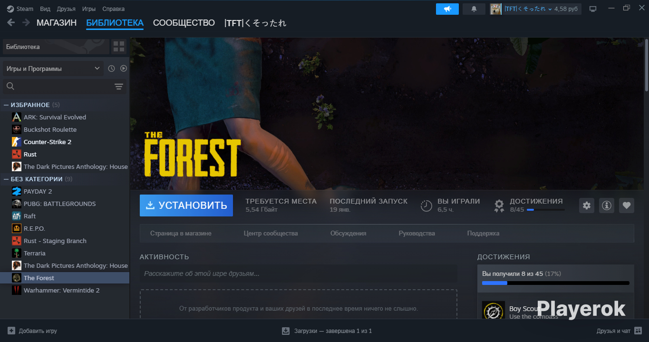649x342 pixels.
Task: Click the R.E.P.O. game icon
Action: click(x=17, y=228)
